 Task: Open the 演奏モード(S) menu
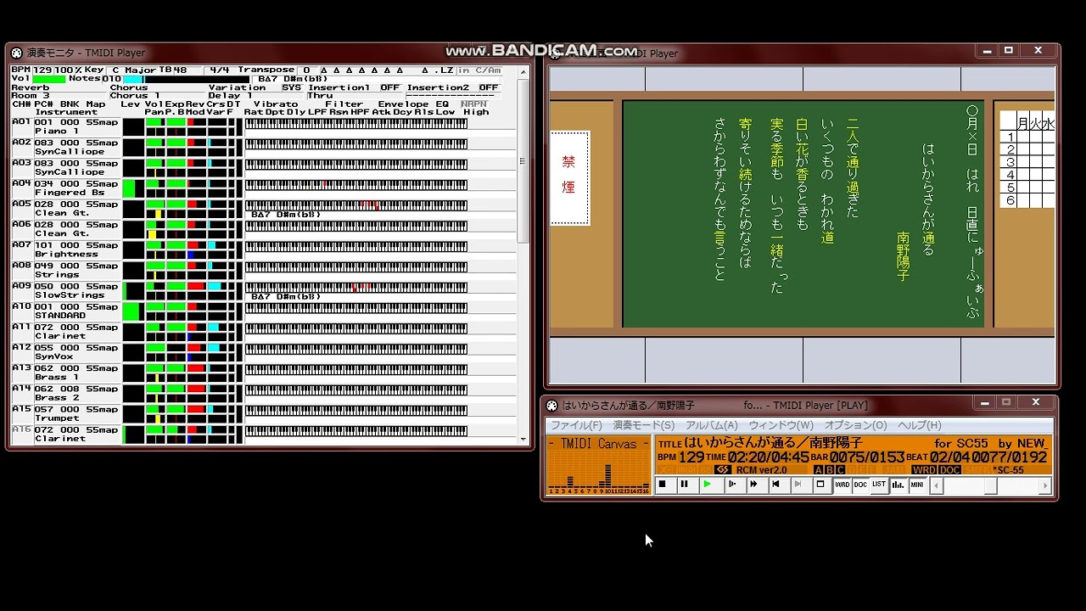[x=643, y=425]
